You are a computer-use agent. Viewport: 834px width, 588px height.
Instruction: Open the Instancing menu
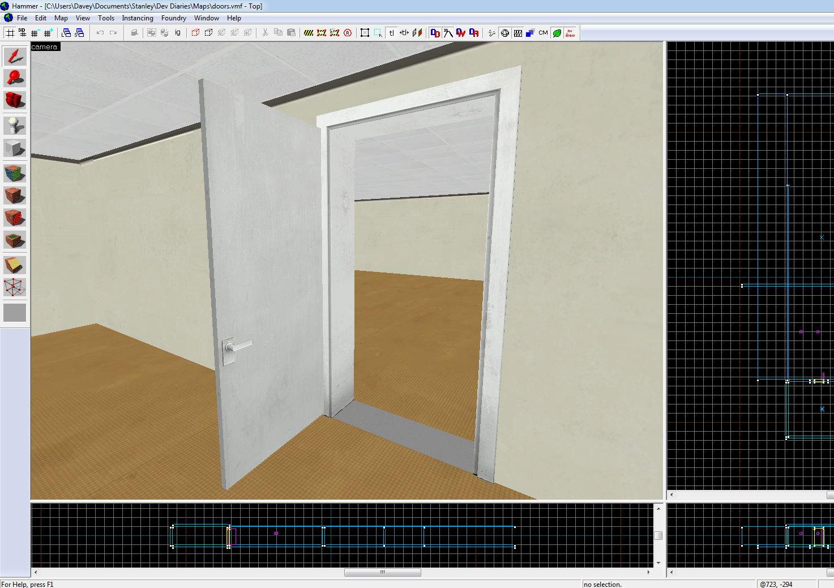point(137,18)
